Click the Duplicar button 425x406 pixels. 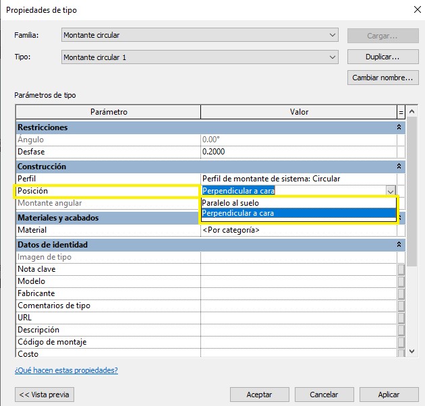[382, 57]
